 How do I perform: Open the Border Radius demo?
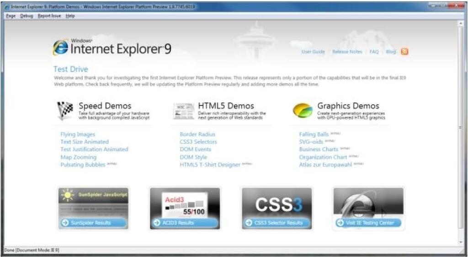[197, 134]
